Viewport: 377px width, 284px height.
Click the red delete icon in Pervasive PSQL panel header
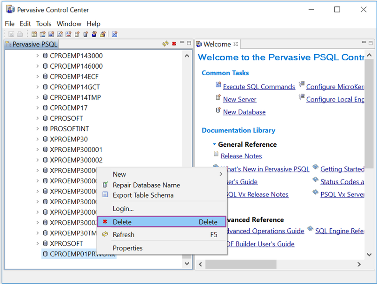pos(174,44)
